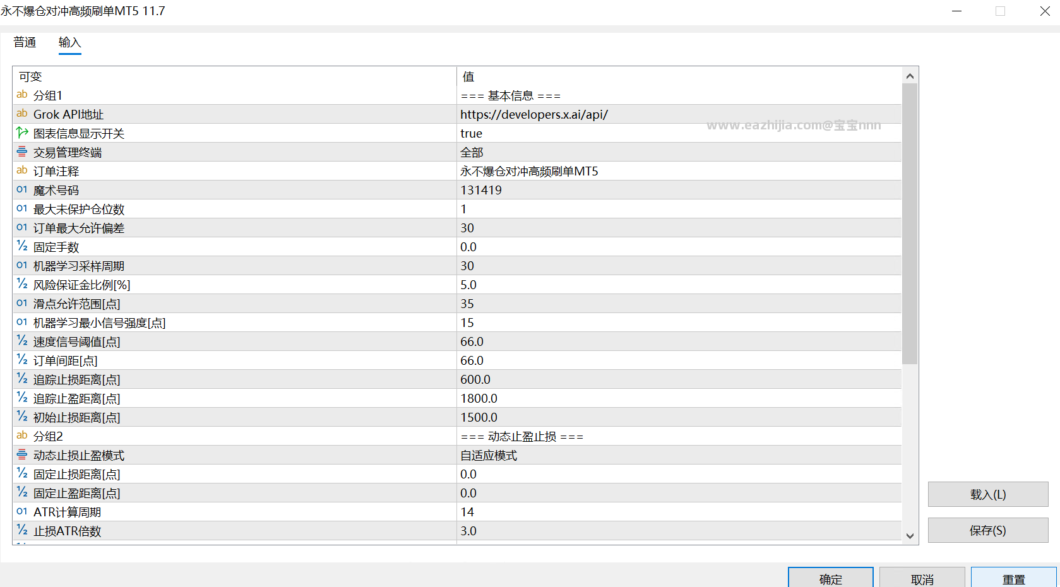Click integer icon beside 订单最大允许偏差
The width and height of the screenshot is (1060, 587).
pyautogui.click(x=22, y=227)
